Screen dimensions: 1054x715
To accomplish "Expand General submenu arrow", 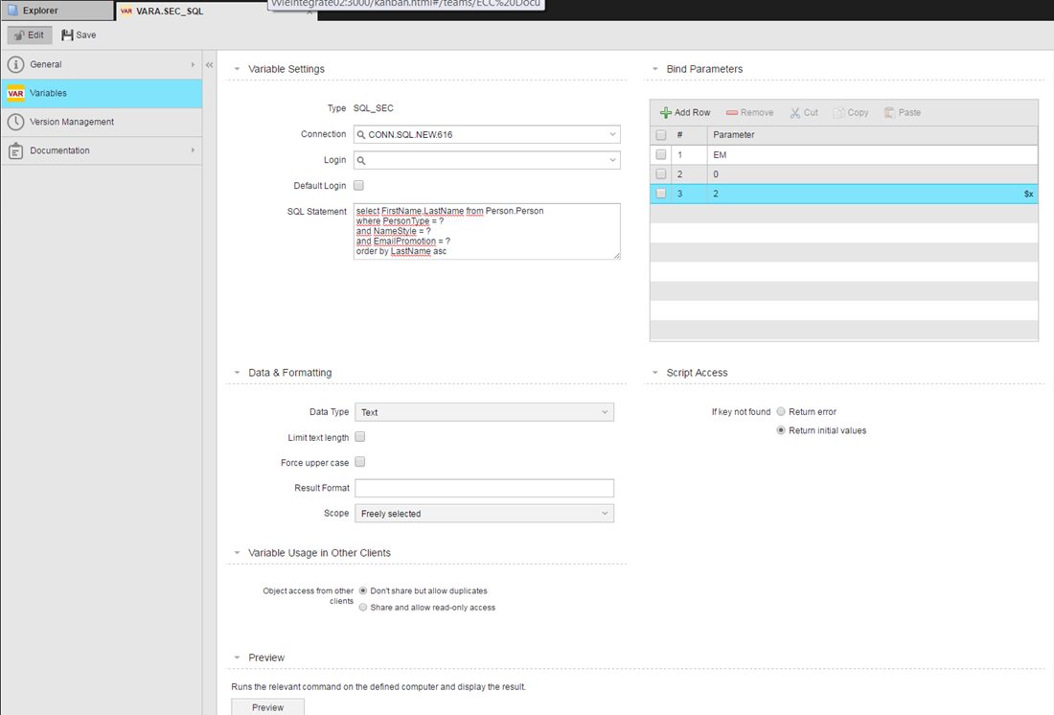I will pyautogui.click(x=193, y=64).
